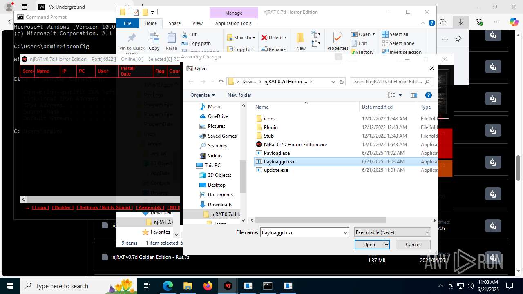Click the Task View taskbar icon
Screen dimensions: 523x294
[x=147, y=286]
